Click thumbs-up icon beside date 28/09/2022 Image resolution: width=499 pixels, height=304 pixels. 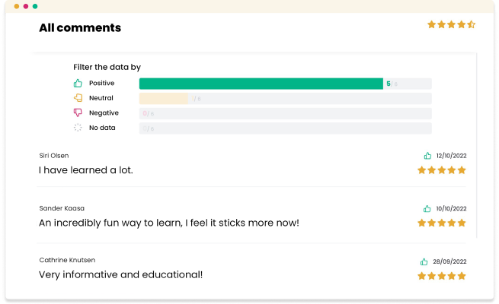[424, 261]
